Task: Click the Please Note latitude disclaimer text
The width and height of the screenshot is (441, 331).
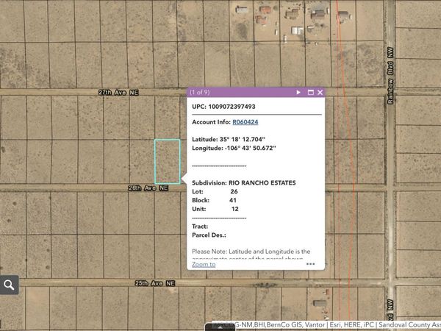Action: pos(251,255)
